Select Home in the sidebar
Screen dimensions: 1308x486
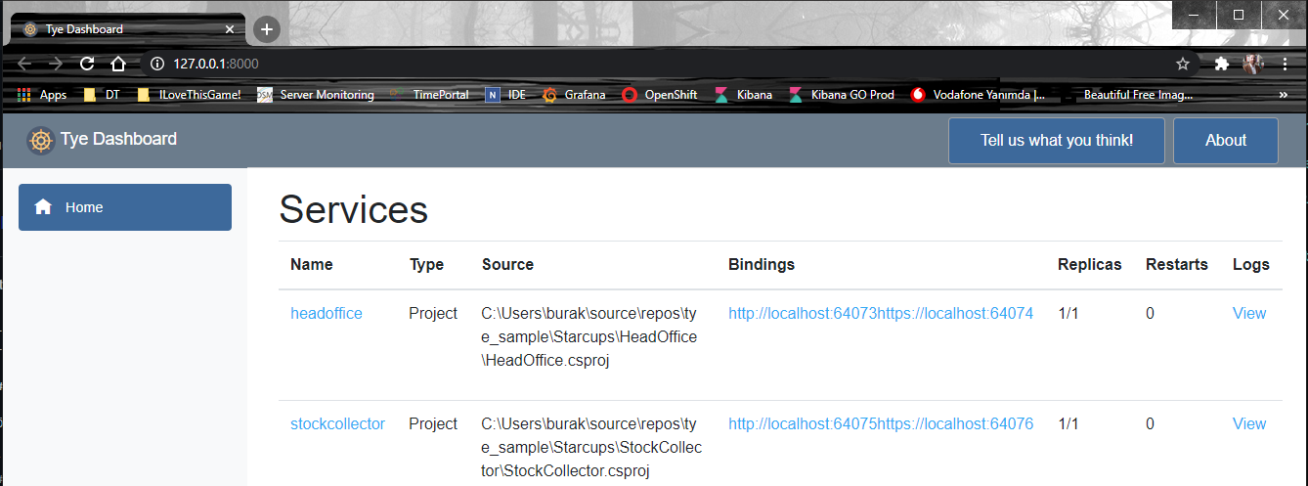coord(125,207)
